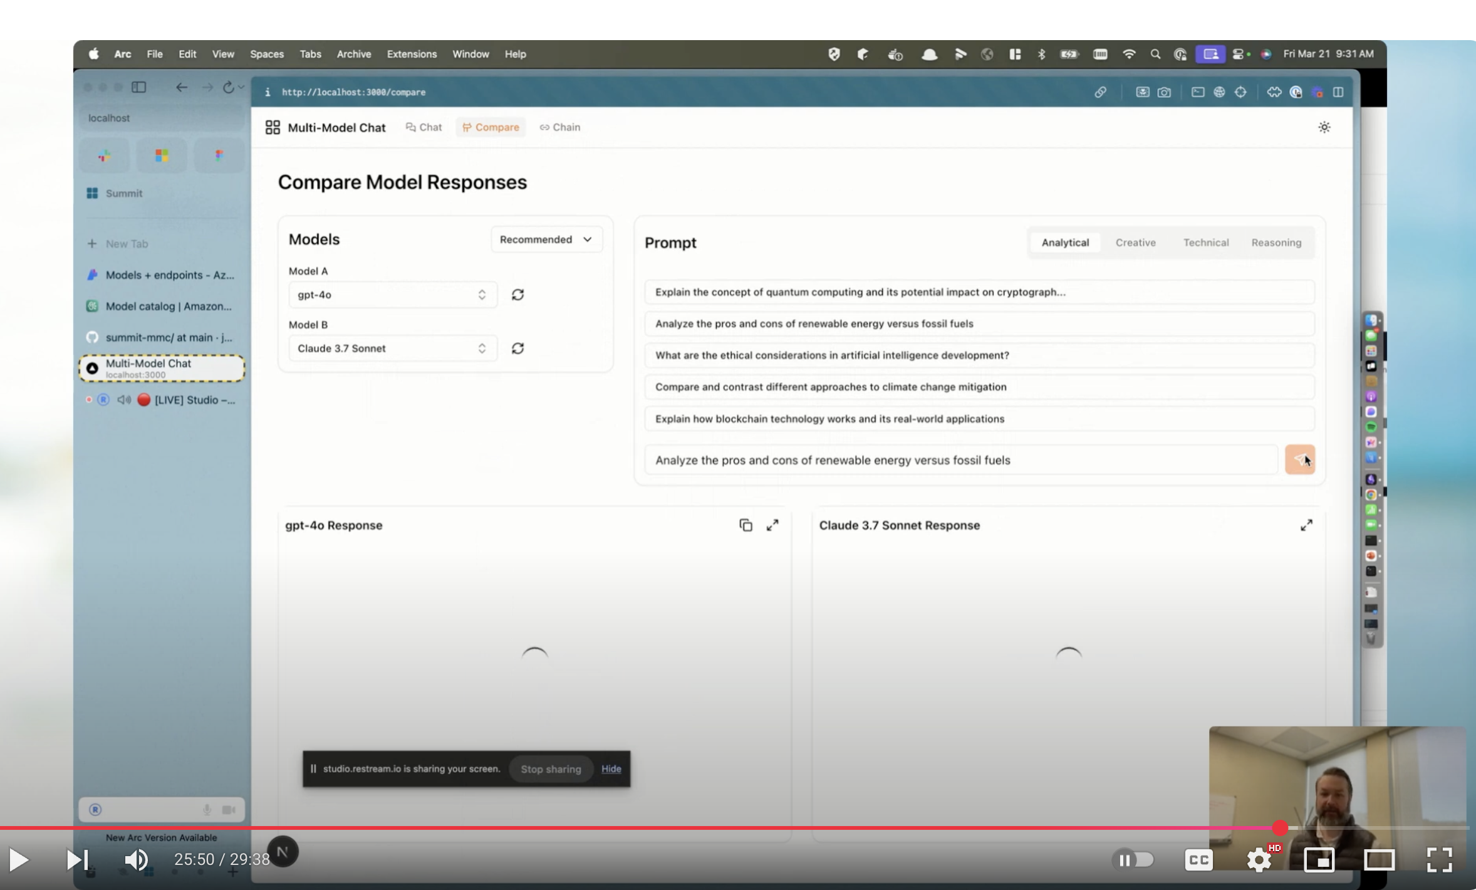The height and width of the screenshot is (890, 1476).
Task: Copy the gpt-4o response text
Action: click(x=746, y=525)
